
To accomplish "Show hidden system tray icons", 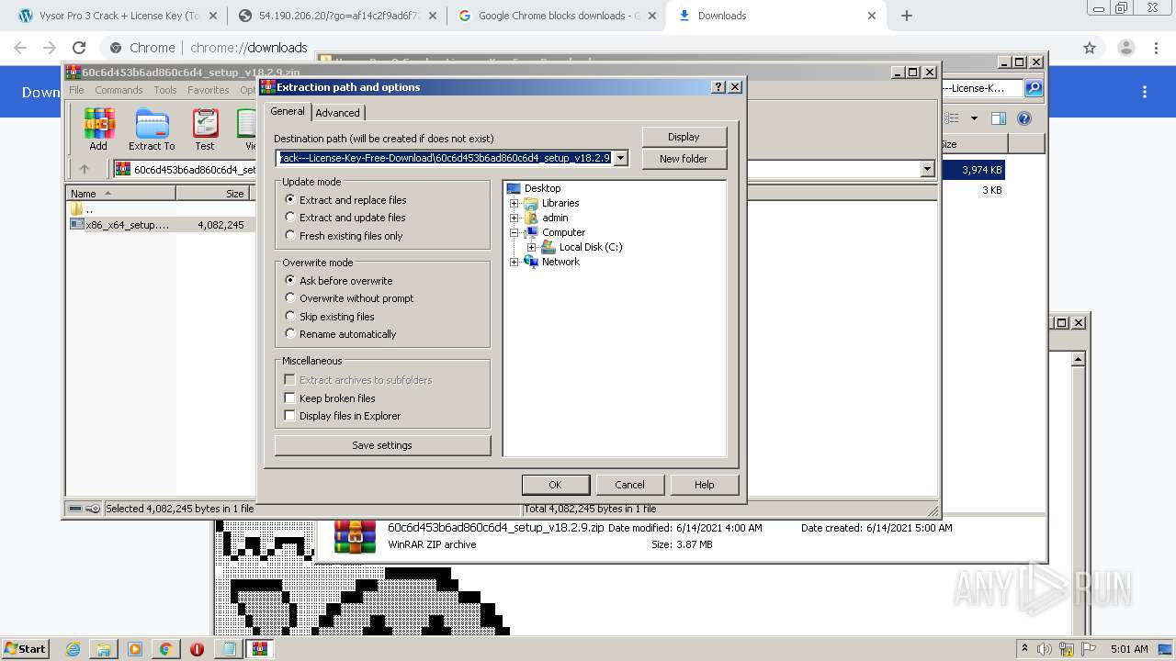I will tap(1024, 649).
